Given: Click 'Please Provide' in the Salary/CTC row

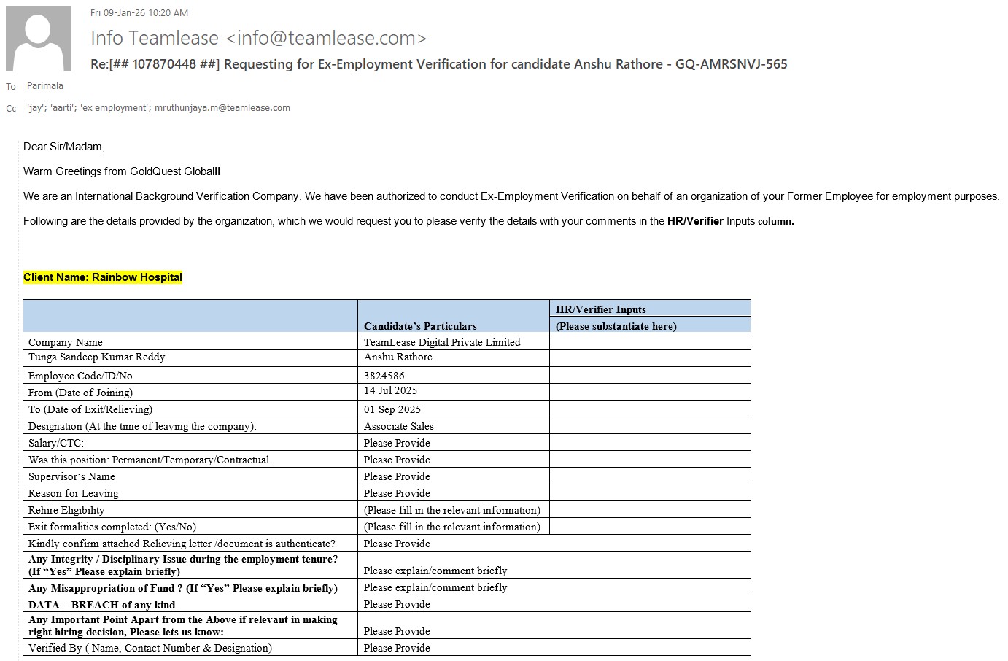Looking at the screenshot, I should [x=397, y=443].
